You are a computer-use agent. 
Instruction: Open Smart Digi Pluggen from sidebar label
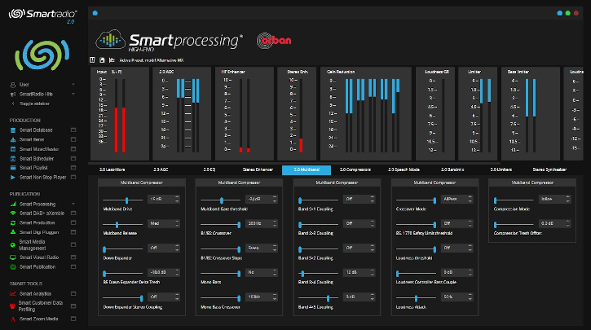(x=39, y=232)
